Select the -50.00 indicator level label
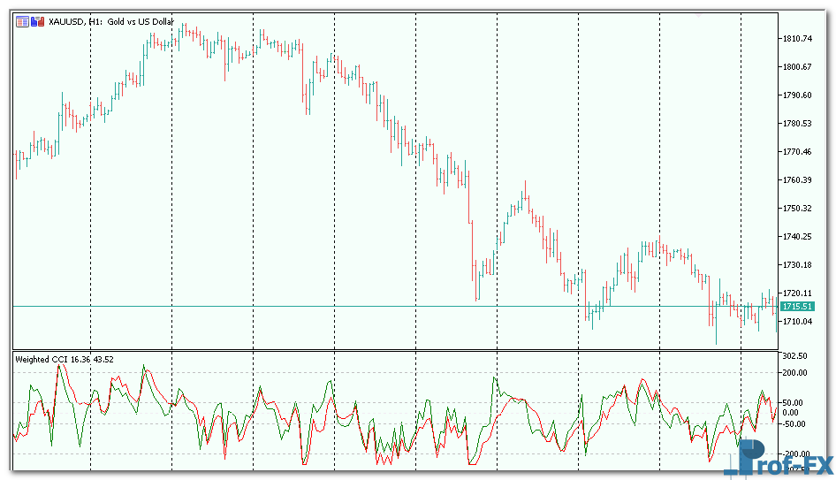 [796, 424]
